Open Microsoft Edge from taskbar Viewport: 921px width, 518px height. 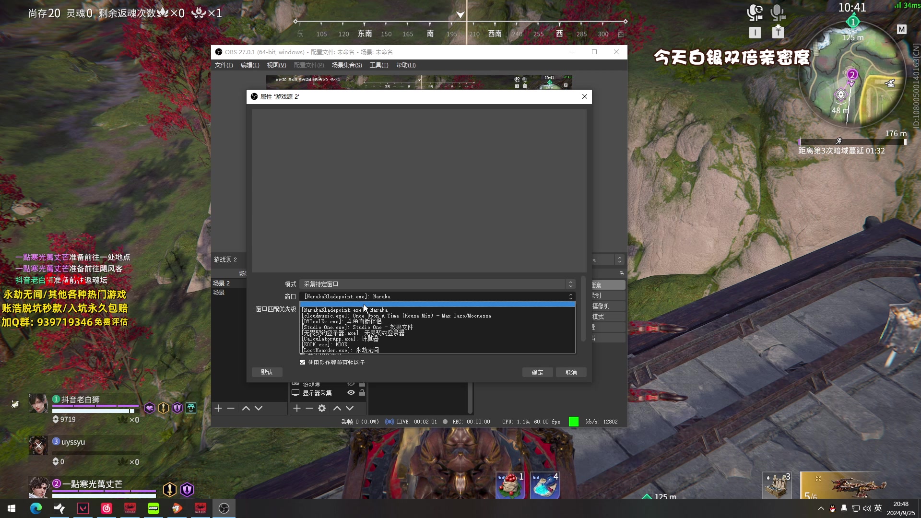[36, 508]
